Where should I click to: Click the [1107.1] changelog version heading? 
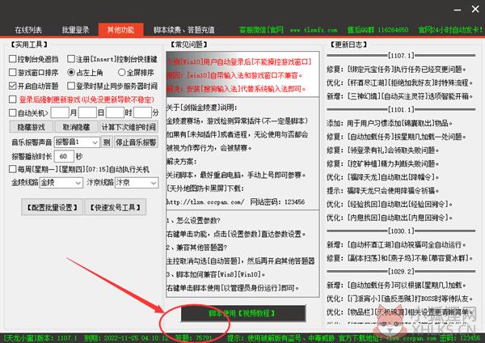click(x=401, y=55)
